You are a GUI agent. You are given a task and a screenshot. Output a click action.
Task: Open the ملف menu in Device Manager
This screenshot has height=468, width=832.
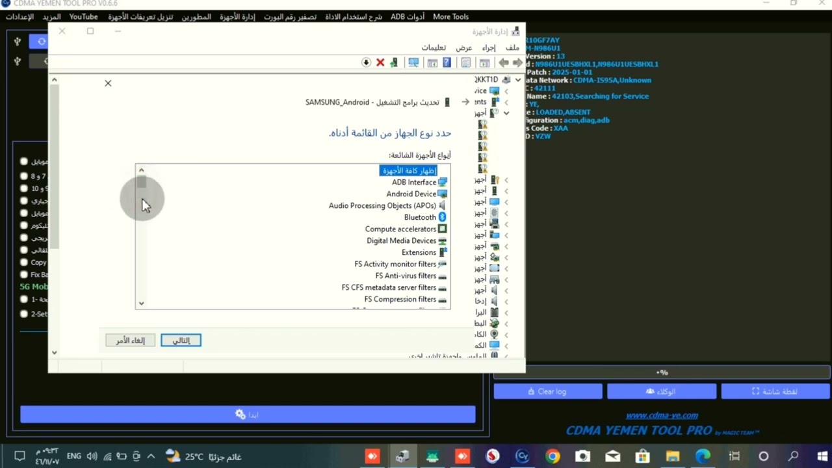tap(512, 47)
